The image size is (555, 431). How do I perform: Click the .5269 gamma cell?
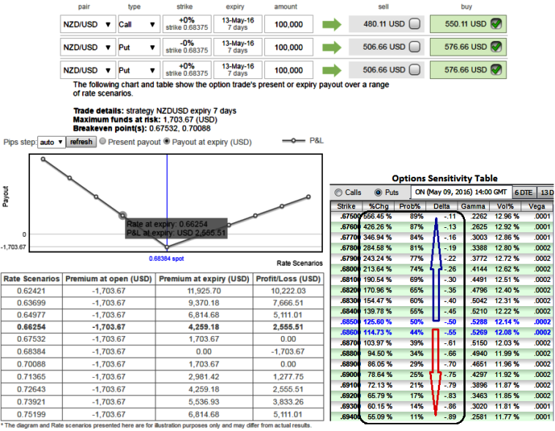(x=479, y=332)
